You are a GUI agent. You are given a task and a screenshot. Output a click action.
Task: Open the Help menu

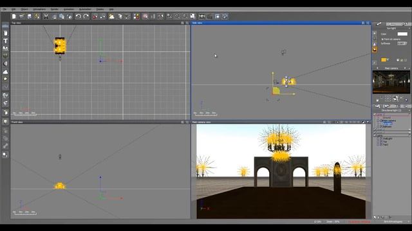click(x=111, y=9)
